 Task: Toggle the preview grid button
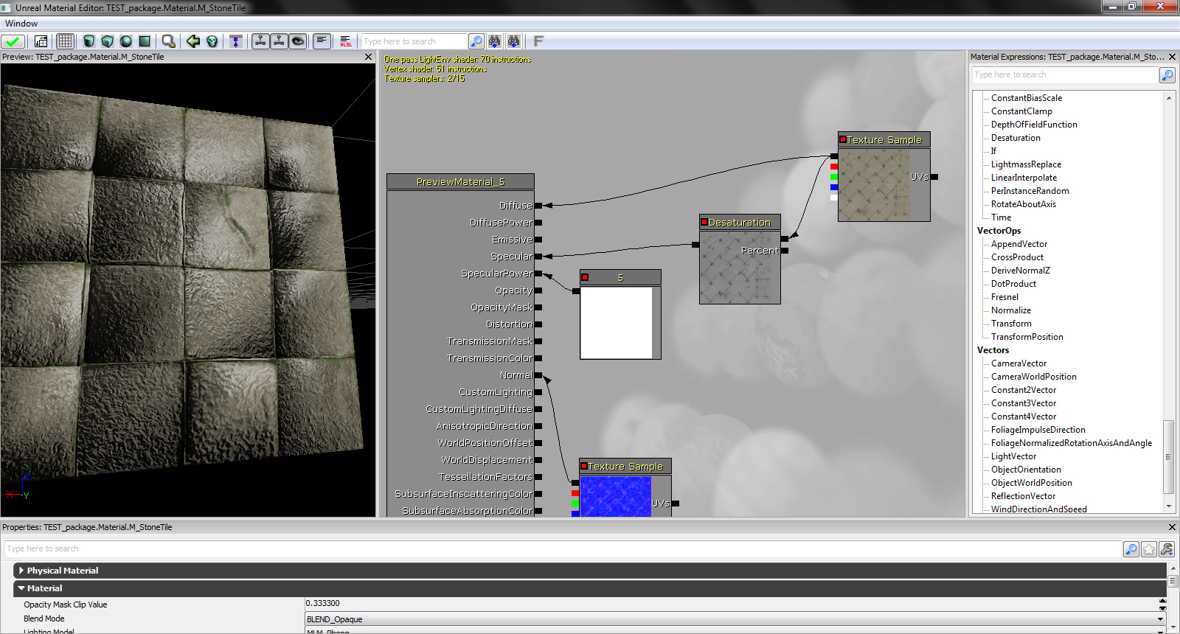(x=65, y=41)
